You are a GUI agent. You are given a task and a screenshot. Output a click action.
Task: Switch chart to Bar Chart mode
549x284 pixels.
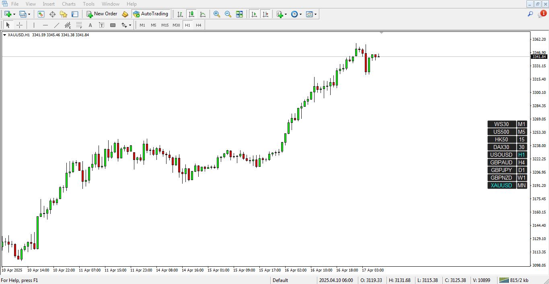pos(180,14)
